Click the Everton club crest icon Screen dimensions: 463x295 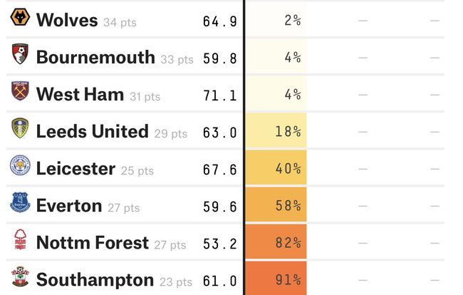pos(19,205)
